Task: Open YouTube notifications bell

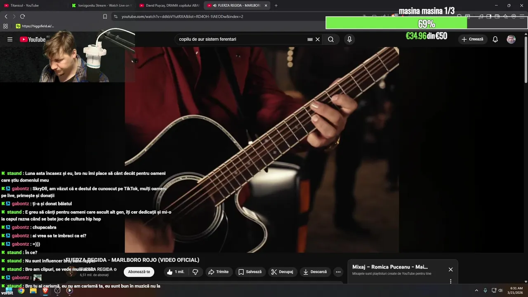Action: coord(495,39)
